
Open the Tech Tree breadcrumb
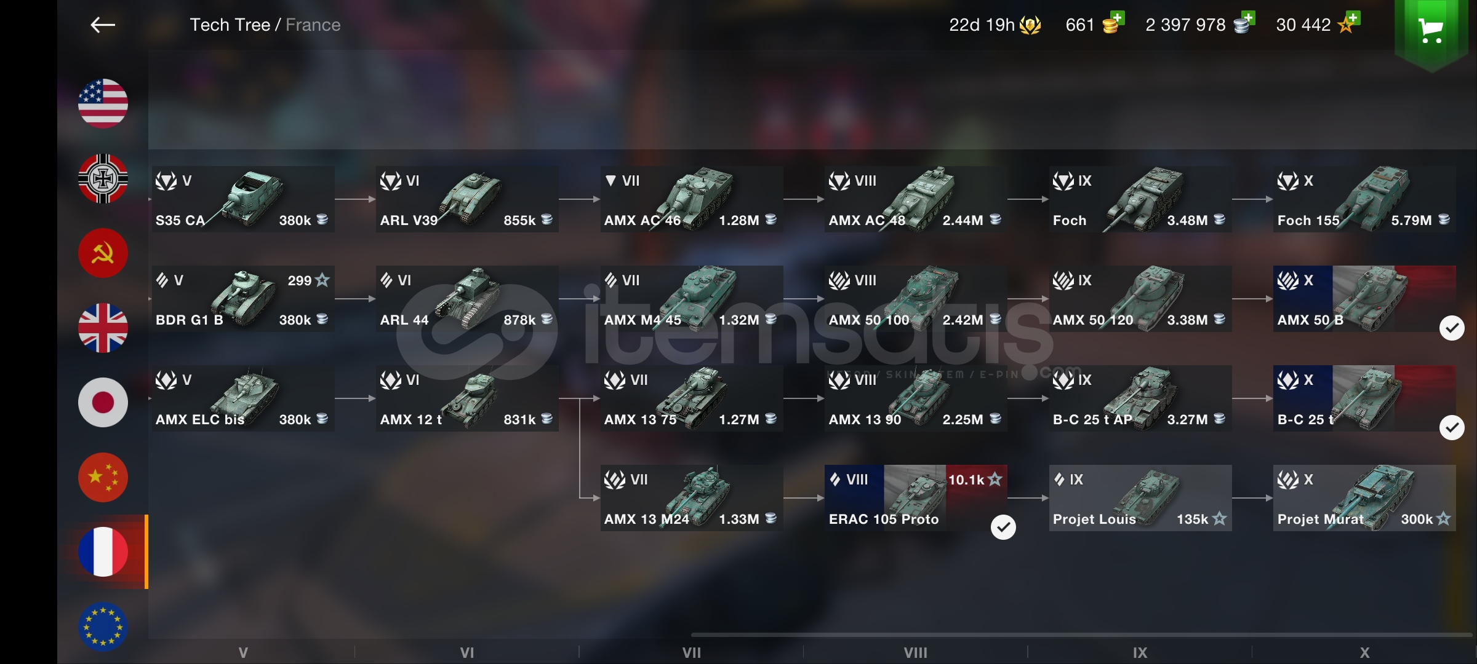(230, 25)
